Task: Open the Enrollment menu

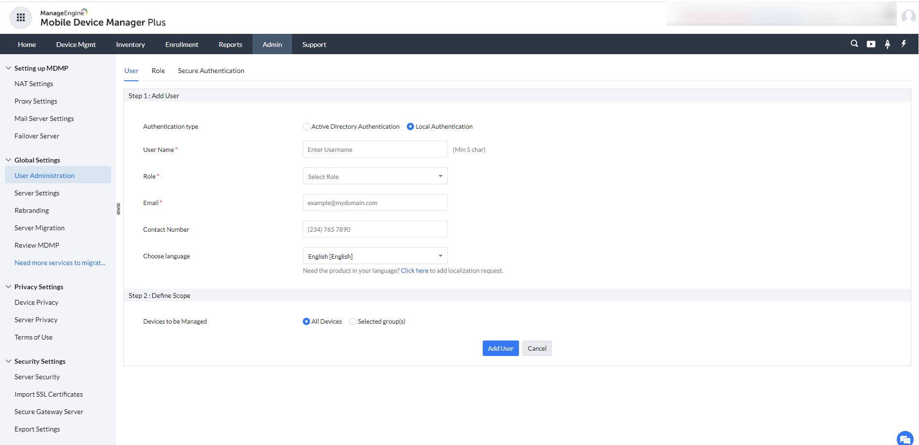Action: (x=181, y=44)
